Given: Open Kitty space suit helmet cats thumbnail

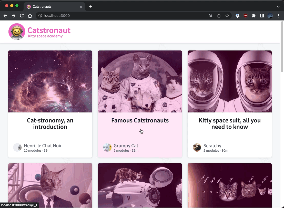Looking at the screenshot, I should [x=230, y=81].
